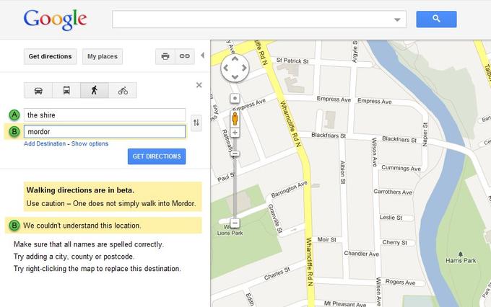Image resolution: width=491 pixels, height=307 pixels.
Task: Swap start and end points icon
Action: coord(196,123)
